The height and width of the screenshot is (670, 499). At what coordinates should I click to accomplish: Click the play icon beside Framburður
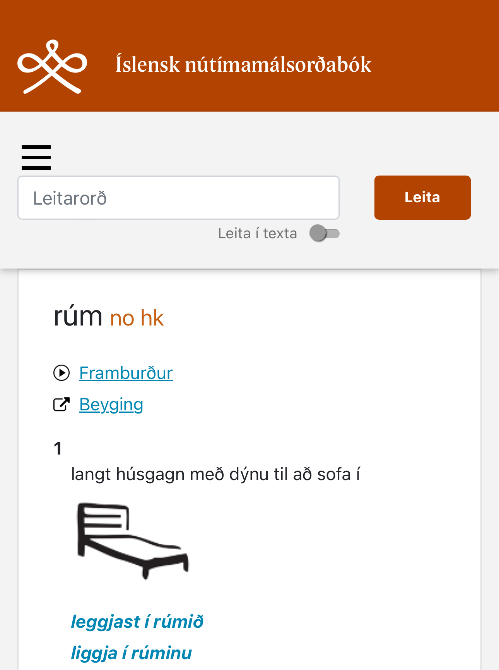coord(62,373)
